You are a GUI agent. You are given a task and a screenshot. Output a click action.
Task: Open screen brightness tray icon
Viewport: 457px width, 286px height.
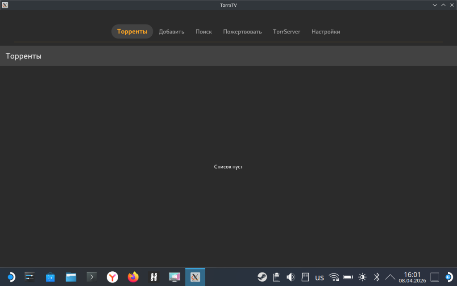(362, 277)
